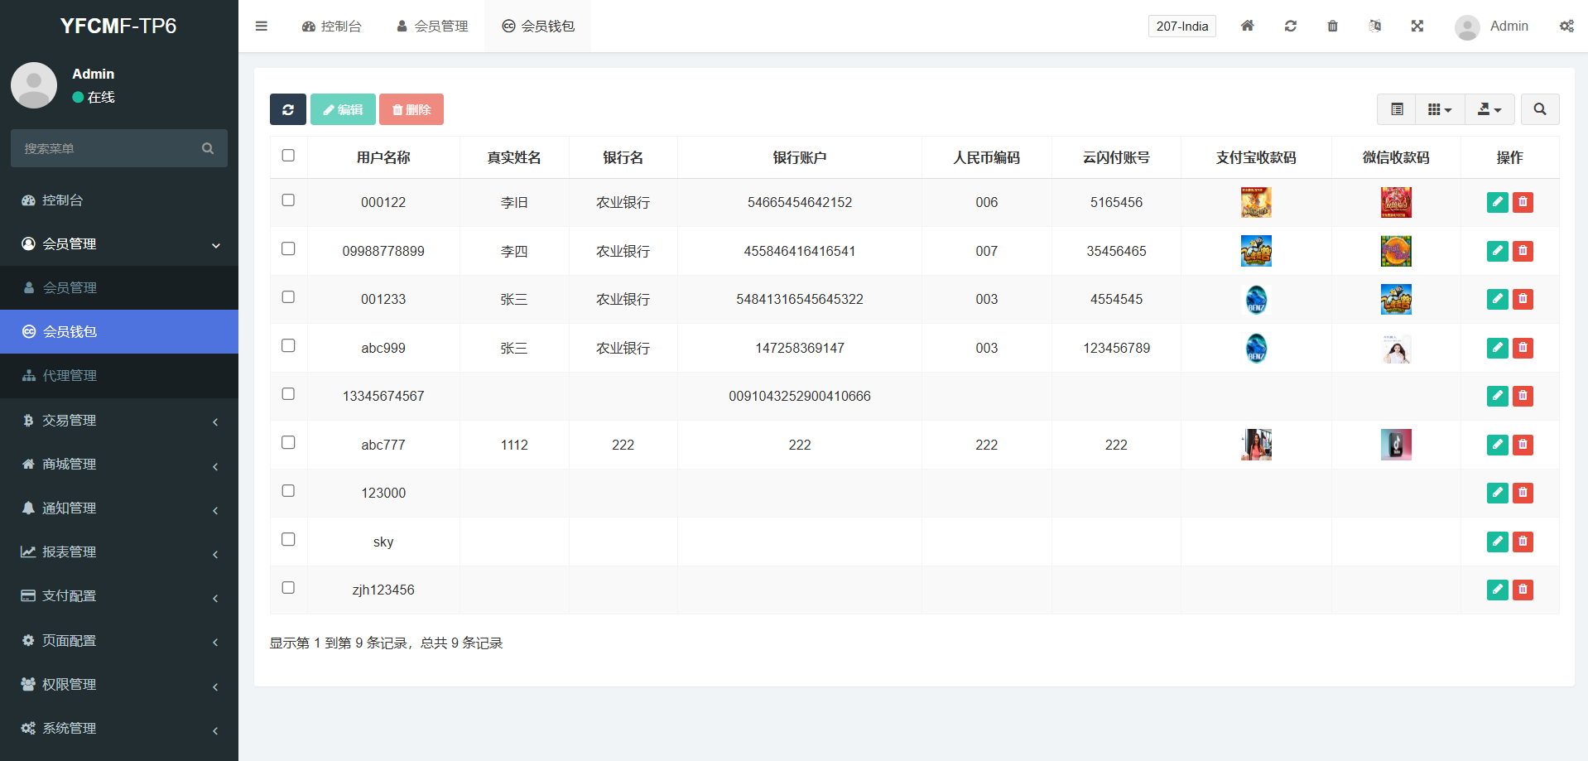This screenshot has width=1588, height=761.
Task: Switch to the 控制台 tab
Action: (332, 26)
